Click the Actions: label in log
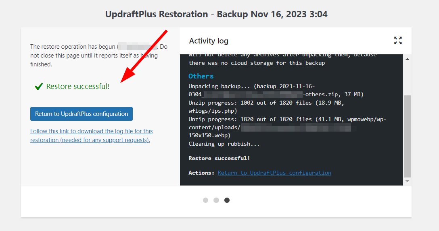Screen dimensions: 439x231 (201, 173)
